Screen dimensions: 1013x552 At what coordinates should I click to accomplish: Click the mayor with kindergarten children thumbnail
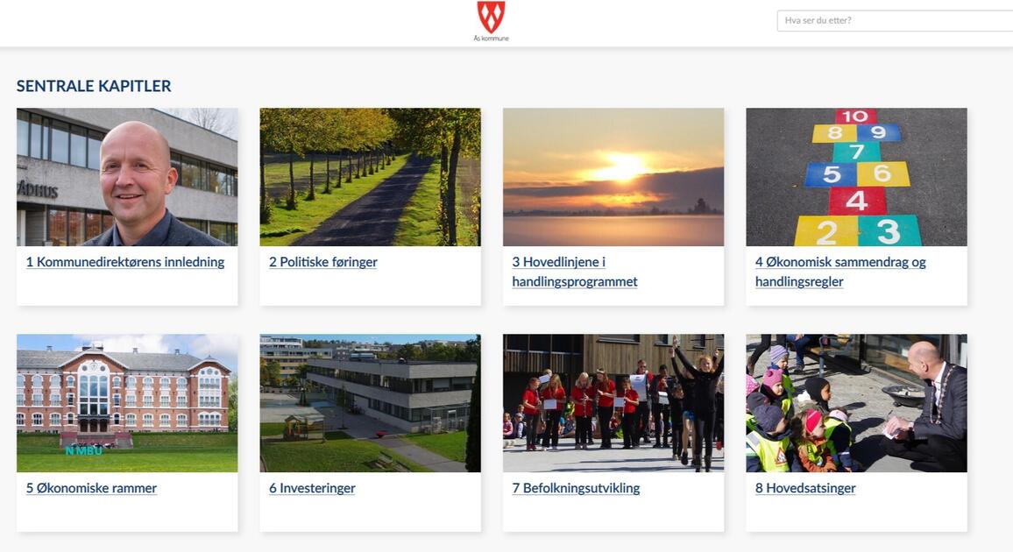click(x=857, y=403)
